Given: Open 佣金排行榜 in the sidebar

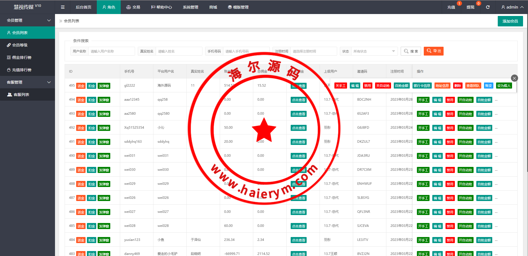Looking at the screenshot, I should [21, 57].
